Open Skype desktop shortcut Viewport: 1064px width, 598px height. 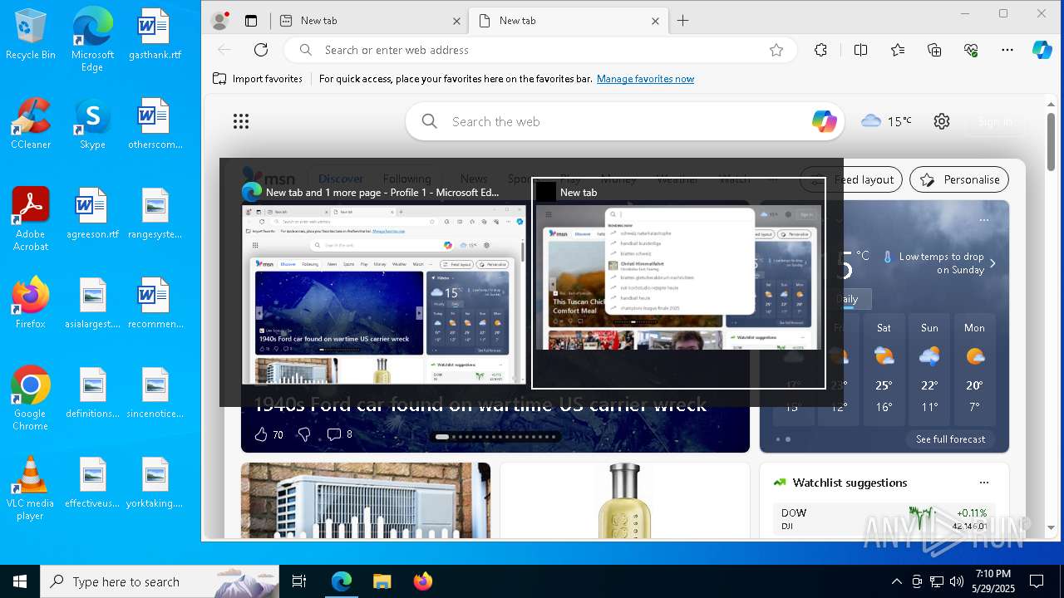(92, 123)
